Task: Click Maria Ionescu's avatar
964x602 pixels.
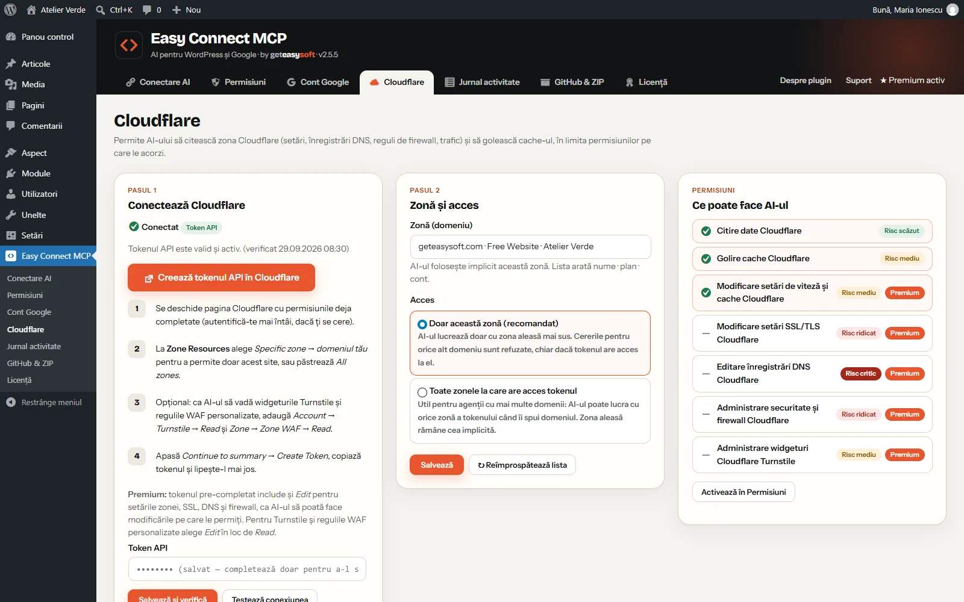Action: click(x=953, y=10)
